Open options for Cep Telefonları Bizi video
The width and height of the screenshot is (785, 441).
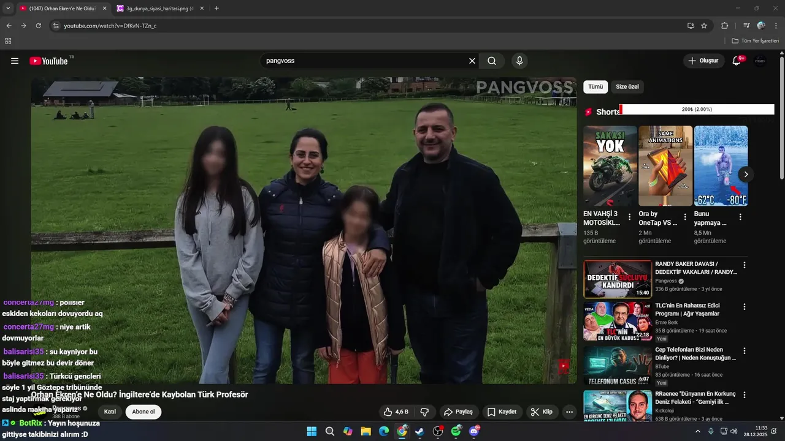[745, 351]
